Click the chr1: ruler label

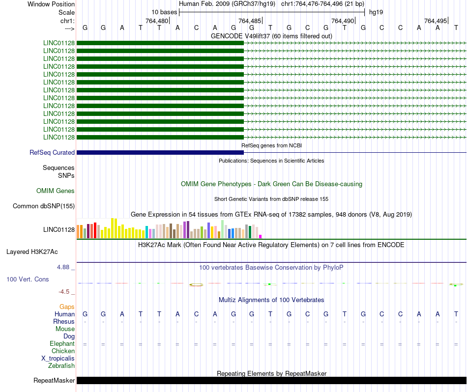tap(67, 21)
